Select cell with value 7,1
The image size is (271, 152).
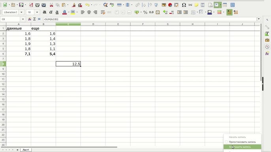click(19, 54)
